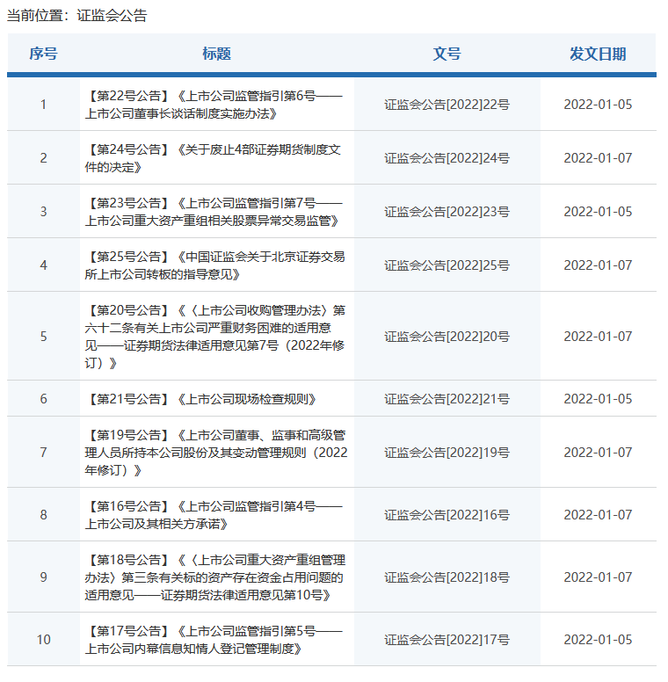
Task: Open 第18号公告 重大资产重组管理办法第三条适用意见
Action: [x=214, y=577]
